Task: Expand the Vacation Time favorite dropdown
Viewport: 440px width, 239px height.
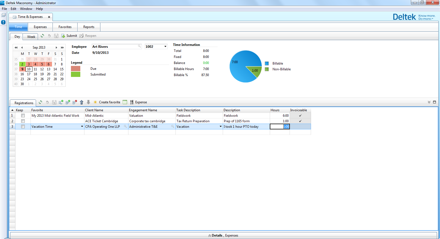Action: coord(82,127)
